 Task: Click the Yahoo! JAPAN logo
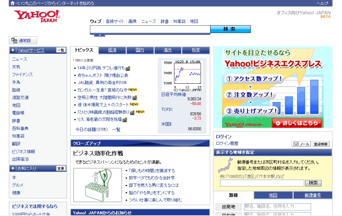(x=37, y=16)
